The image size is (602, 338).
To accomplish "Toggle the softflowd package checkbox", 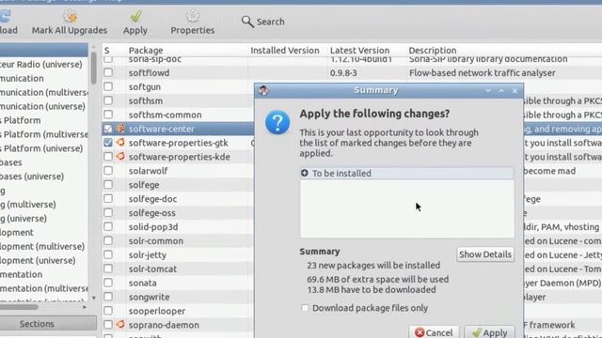I will [108, 72].
